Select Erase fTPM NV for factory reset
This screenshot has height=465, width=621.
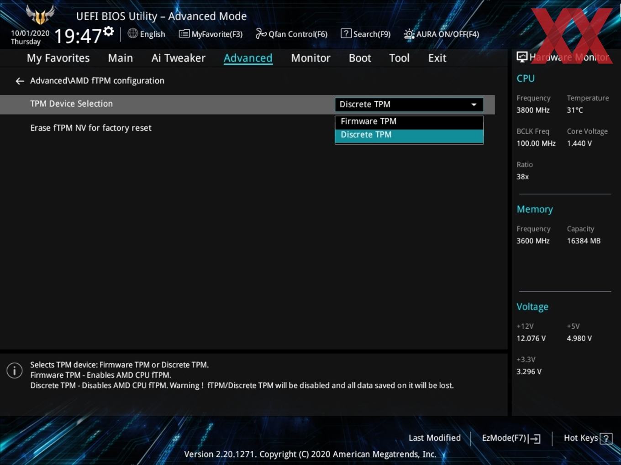tap(91, 128)
